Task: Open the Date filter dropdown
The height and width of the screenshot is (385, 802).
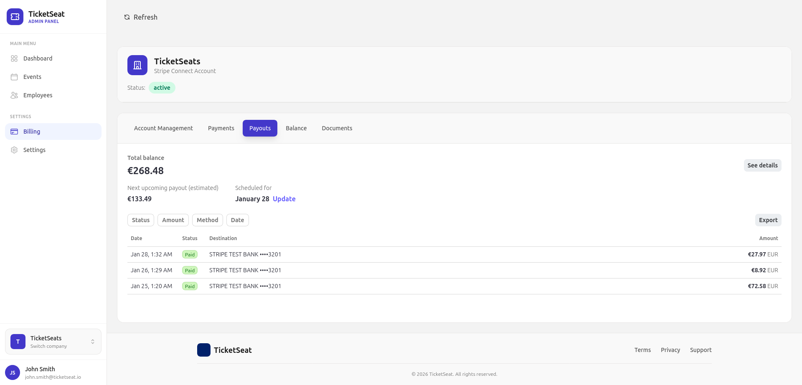Action: 238,220
